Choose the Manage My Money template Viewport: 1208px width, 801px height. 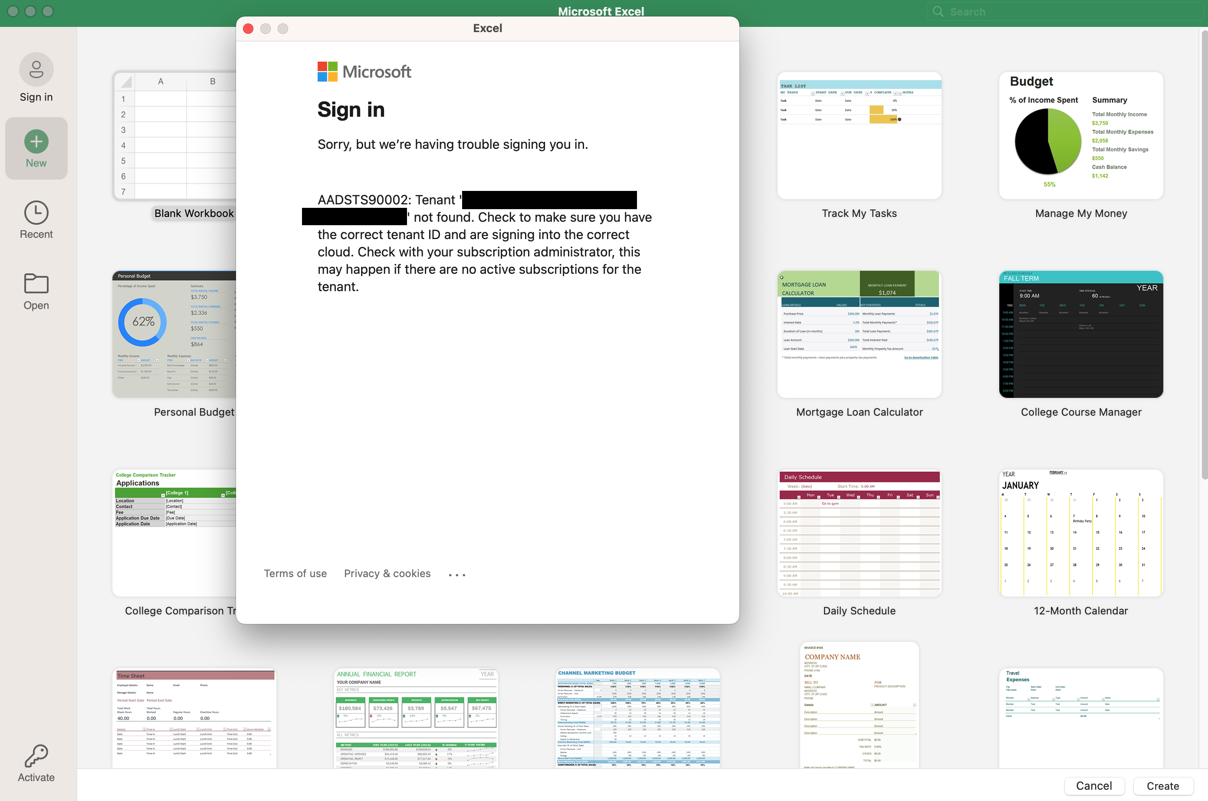coord(1081,136)
